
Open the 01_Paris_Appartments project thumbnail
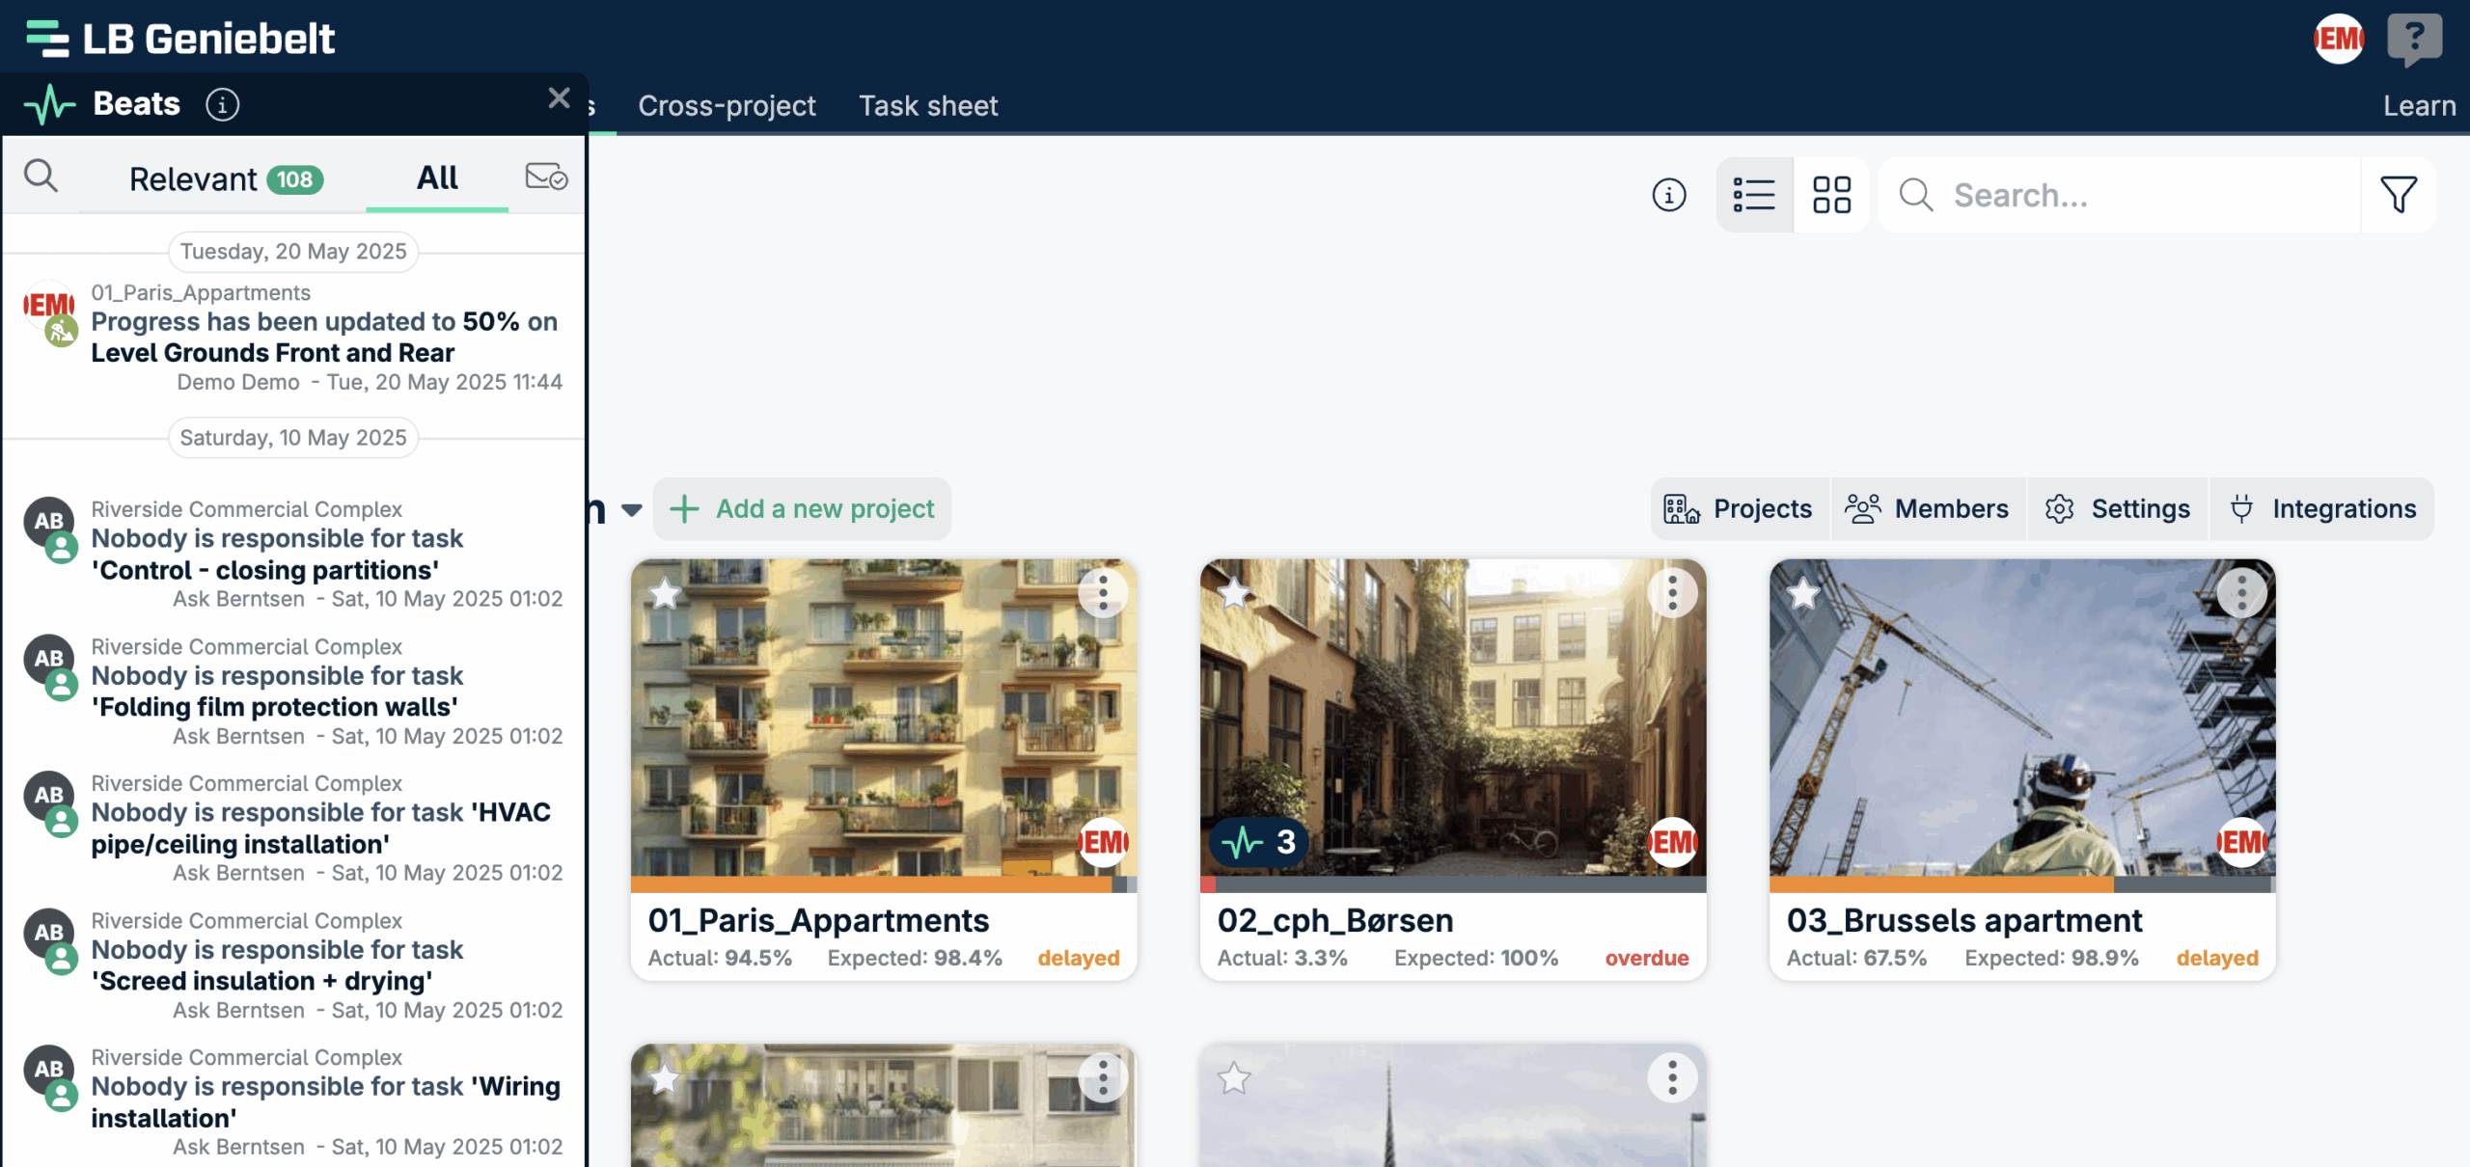884,718
